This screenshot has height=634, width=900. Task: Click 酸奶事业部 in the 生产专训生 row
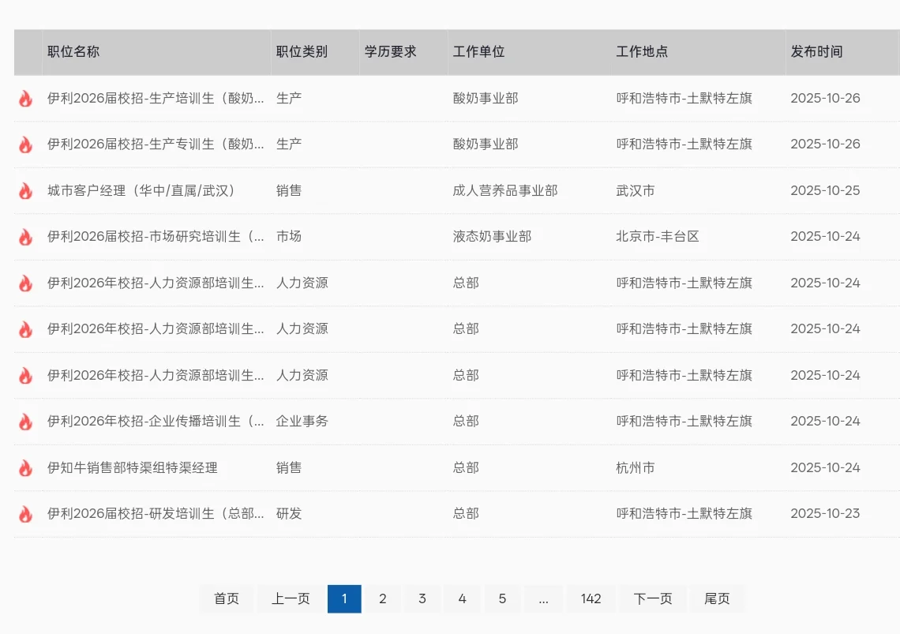(x=486, y=144)
